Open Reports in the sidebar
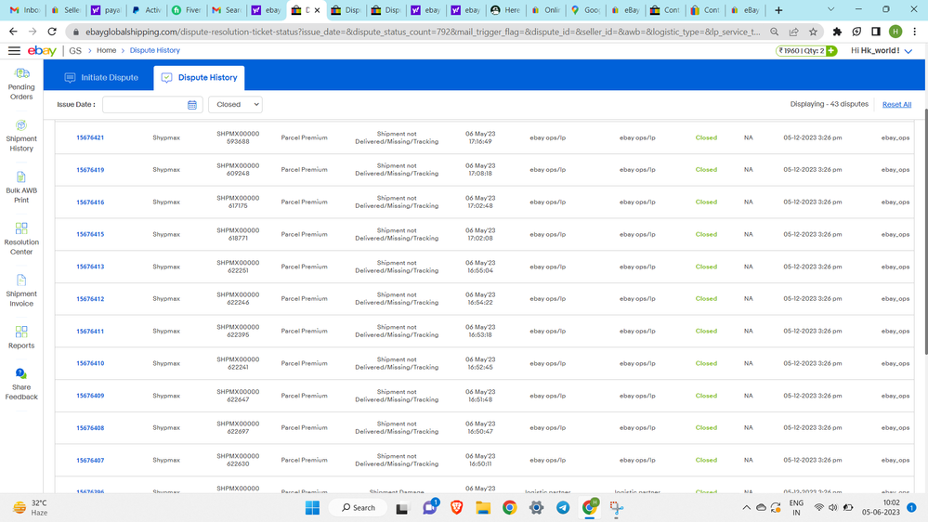This screenshot has height=522, width=928. pyautogui.click(x=21, y=337)
